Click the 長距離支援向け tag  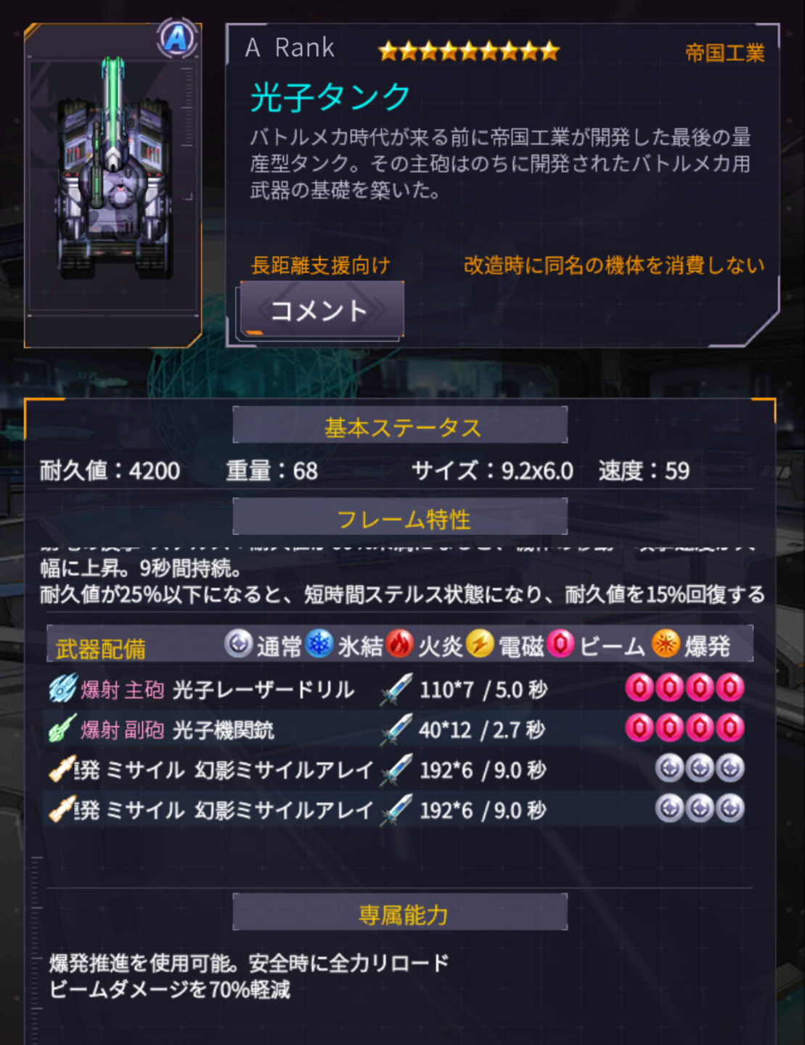[320, 265]
